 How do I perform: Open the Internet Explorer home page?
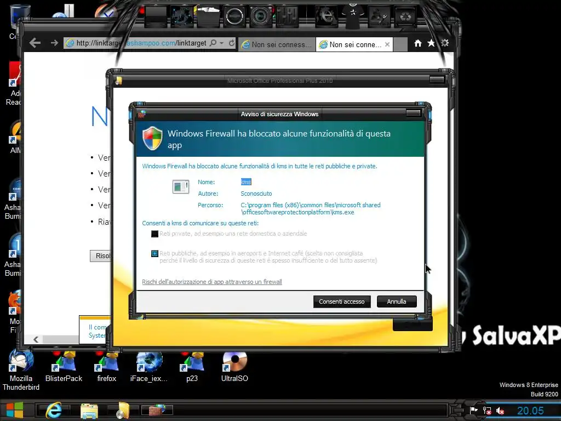[418, 43]
